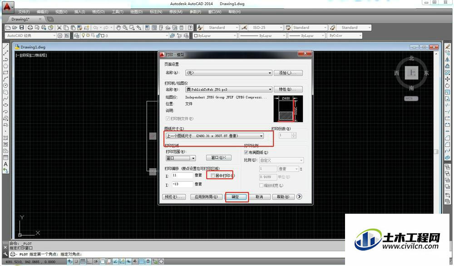Click the Help question mark icon
This screenshot has height=266, width=454.
pyautogui.click(x=190, y=28)
